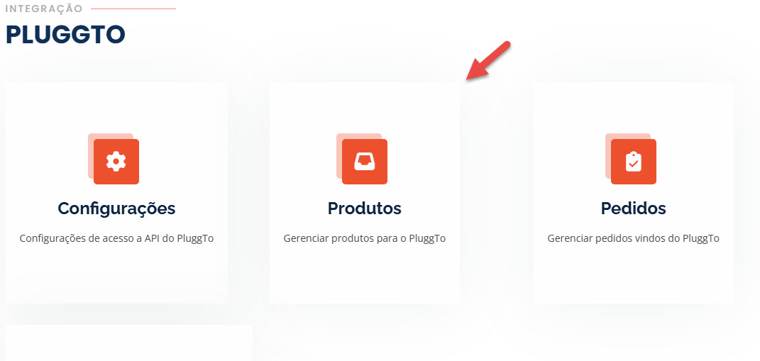Screen dimensions: 760x361
Task: Click "Configurações de acesso a API" description
Action: (116, 238)
